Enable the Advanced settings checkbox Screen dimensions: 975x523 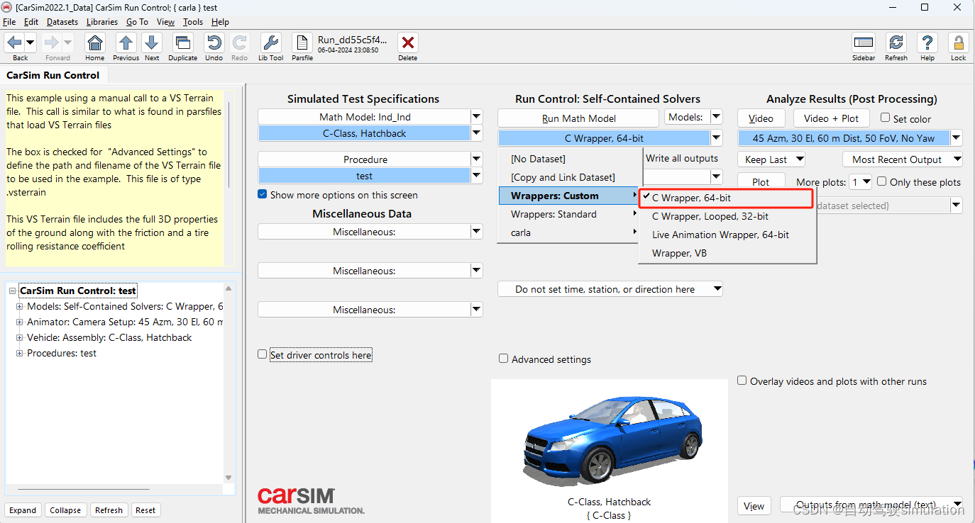(x=504, y=359)
